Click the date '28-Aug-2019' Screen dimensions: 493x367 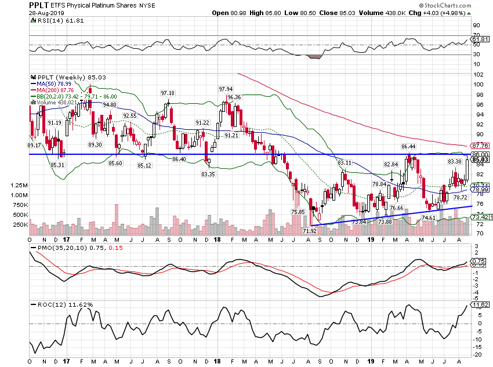click(x=46, y=13)
